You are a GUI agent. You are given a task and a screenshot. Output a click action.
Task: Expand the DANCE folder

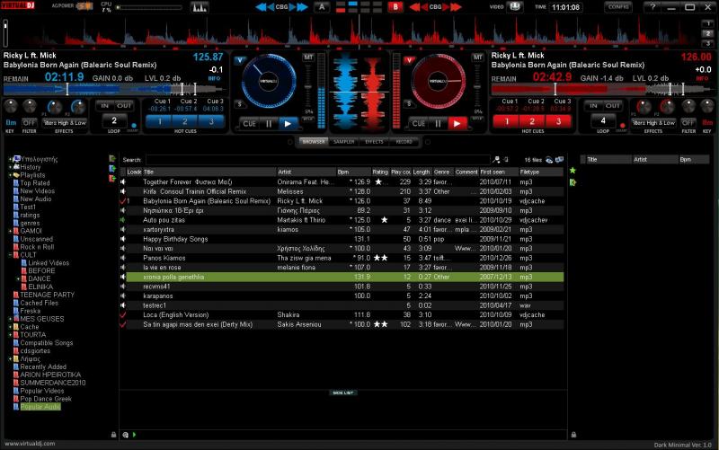coord(18,278)
